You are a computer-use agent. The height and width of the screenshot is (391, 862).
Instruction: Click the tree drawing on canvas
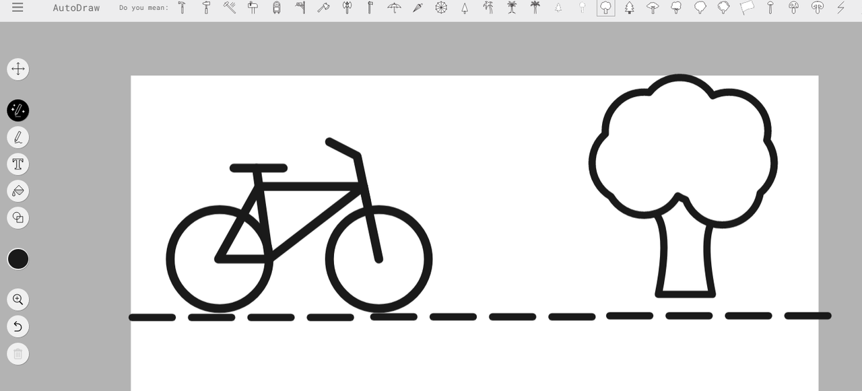(x=684, y=186)
